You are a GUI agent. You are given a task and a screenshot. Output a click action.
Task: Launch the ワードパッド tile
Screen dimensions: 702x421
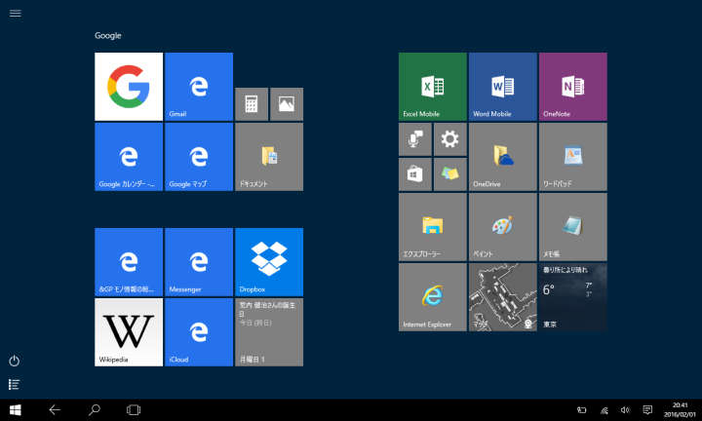(x=573, y=157)
